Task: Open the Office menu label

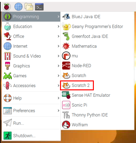Action: (19, 36)
